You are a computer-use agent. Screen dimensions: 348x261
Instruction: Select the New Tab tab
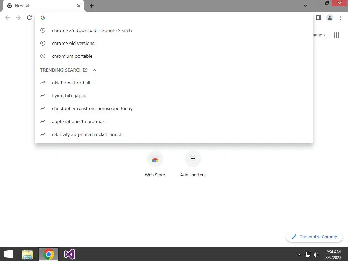point(43,6)
